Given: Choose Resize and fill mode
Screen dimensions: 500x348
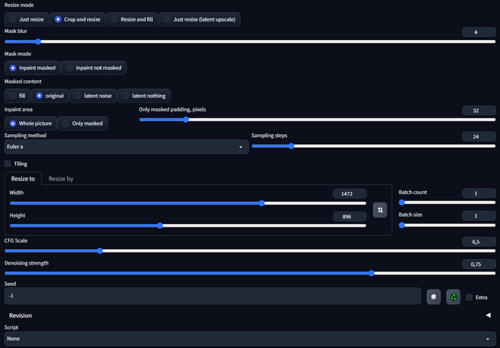Looking at the screenshot, I should 131,19.
